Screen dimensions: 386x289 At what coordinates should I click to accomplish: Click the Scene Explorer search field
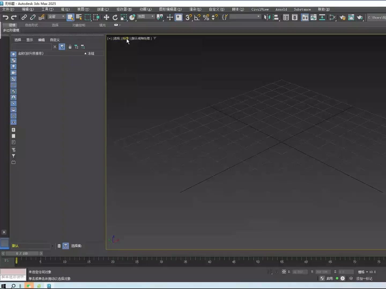pos(32,47)
